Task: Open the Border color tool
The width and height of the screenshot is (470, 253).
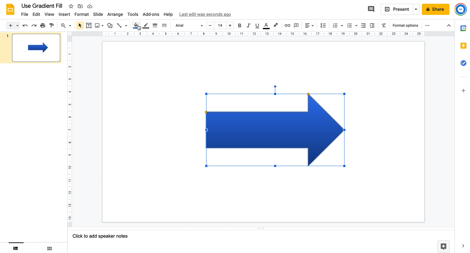Action: point(146,25)
